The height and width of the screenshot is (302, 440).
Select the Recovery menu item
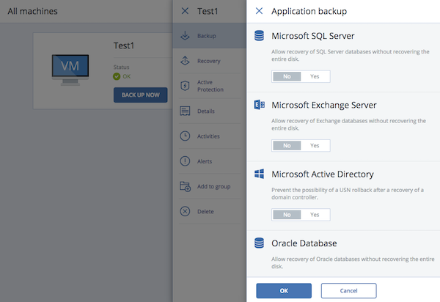[x=209, y=61]
